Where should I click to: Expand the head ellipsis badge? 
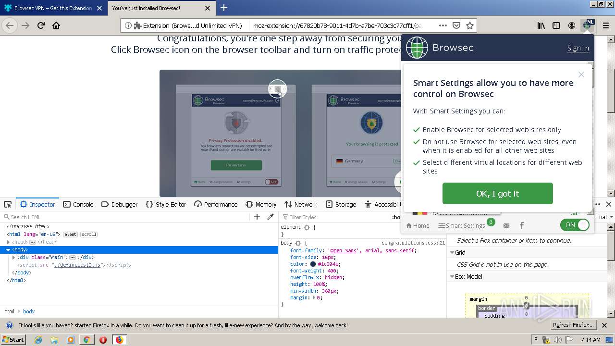(33, 242)
